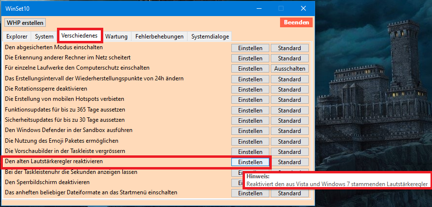Click Standard for Windows Defender Sandbox
The image size is (432, 207).
(x=290, y=131)
